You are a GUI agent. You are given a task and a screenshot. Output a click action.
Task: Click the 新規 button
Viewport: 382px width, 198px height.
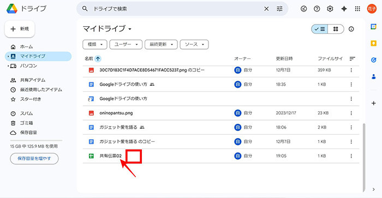pos(20,29)
